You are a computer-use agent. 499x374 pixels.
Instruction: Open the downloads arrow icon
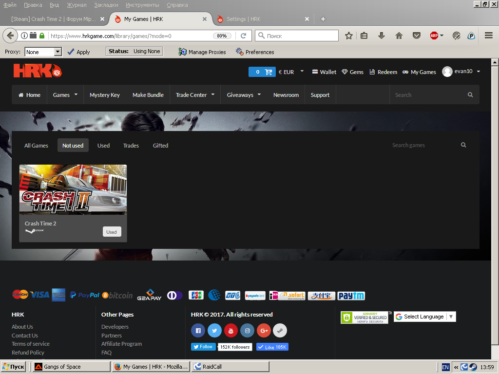(x=381, y=36)
